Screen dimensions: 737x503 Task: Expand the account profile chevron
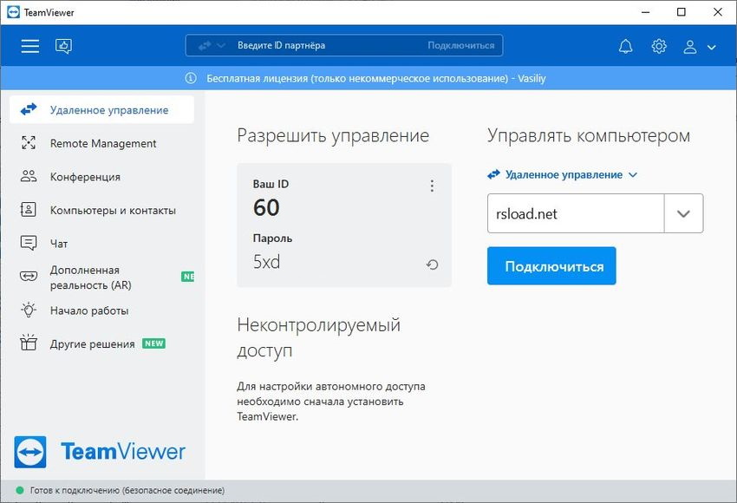(x=711, y=48)
